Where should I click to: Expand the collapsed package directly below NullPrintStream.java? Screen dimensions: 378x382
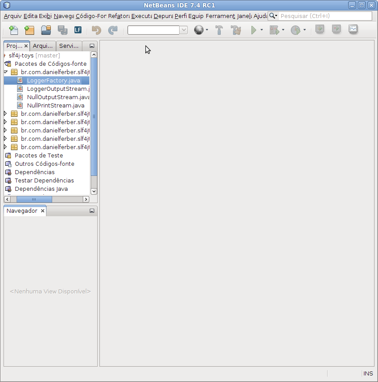click(x=5, y=114)
